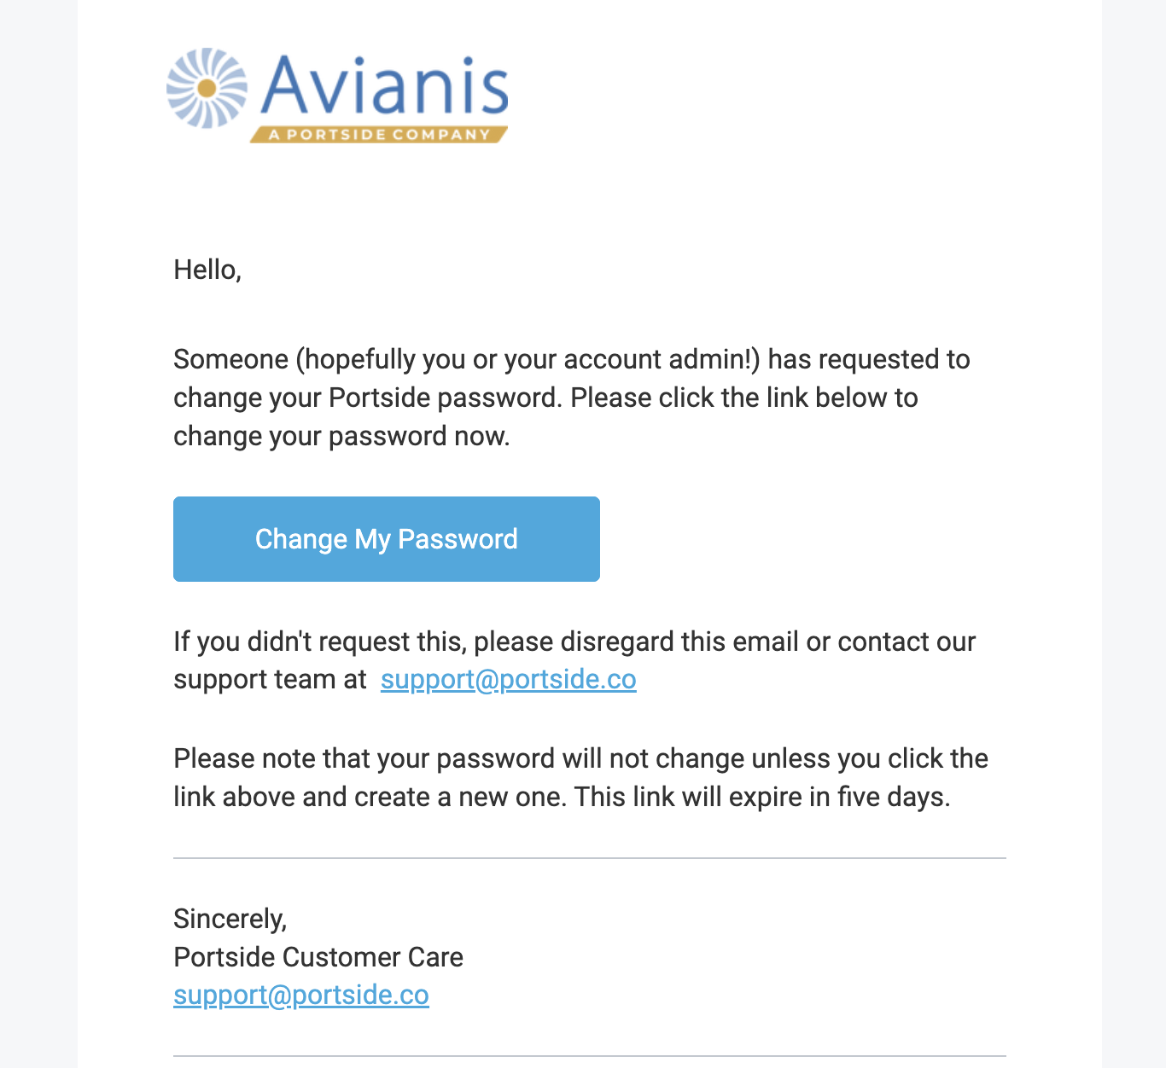Click the divider line below the signature email
This screenshot has width=1166, height=1068.
pos(589,1056)
